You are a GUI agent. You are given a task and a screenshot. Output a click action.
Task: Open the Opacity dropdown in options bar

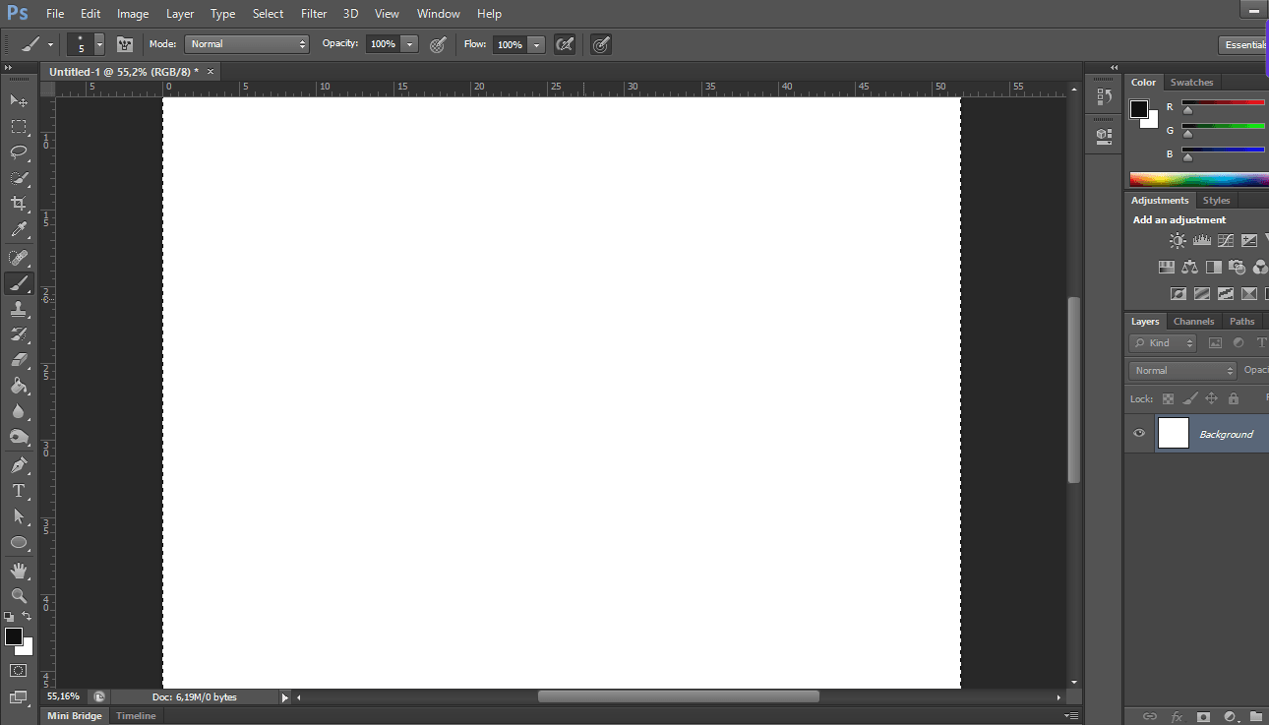click(x=409, y=43)
